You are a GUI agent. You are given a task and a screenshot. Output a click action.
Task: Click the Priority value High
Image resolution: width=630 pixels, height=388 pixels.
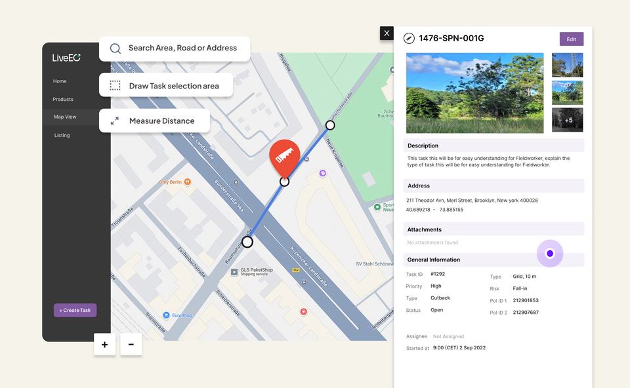point(436,286)
